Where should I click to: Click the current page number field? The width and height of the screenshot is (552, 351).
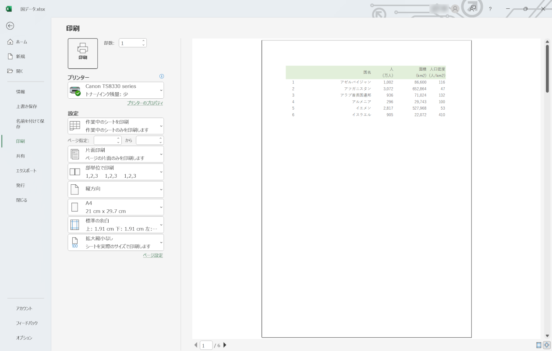[x=206, y=345]
